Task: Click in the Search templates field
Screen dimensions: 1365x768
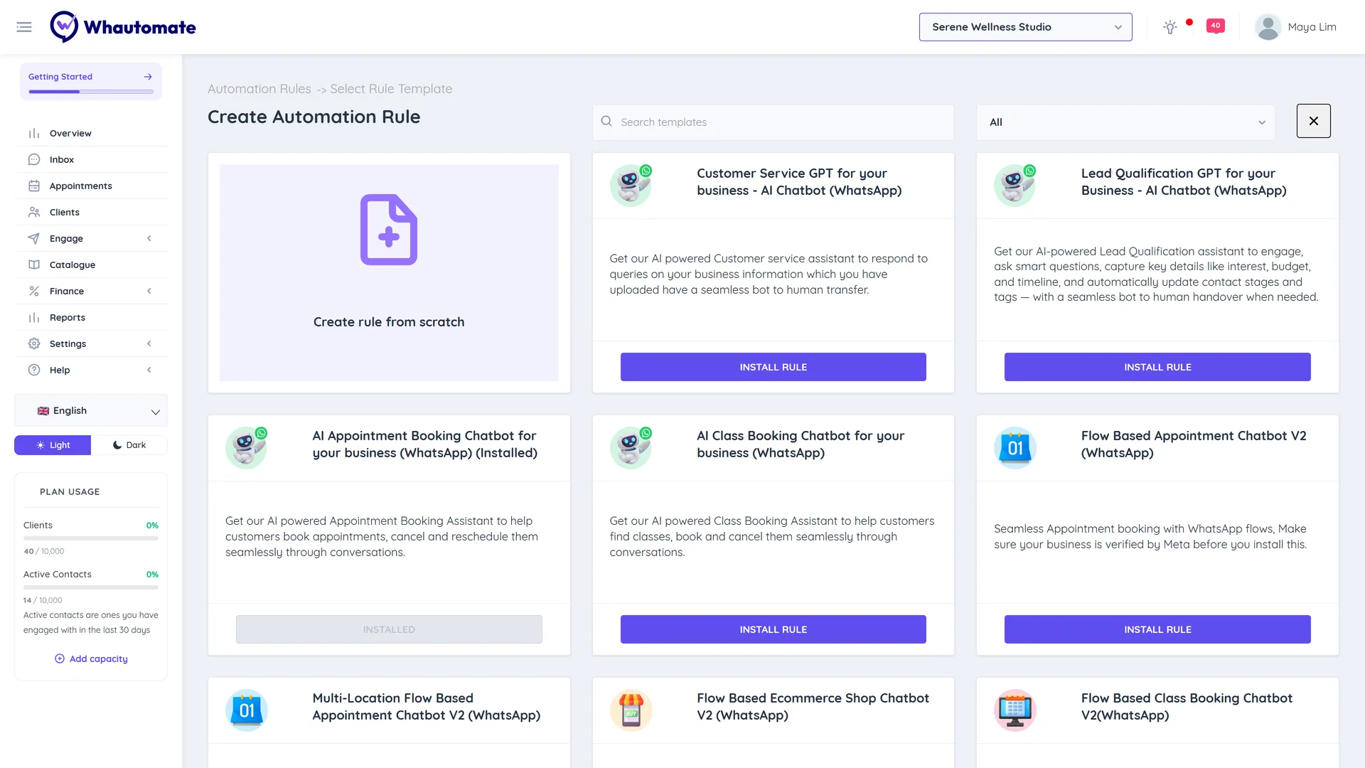Action: [773, 122]
